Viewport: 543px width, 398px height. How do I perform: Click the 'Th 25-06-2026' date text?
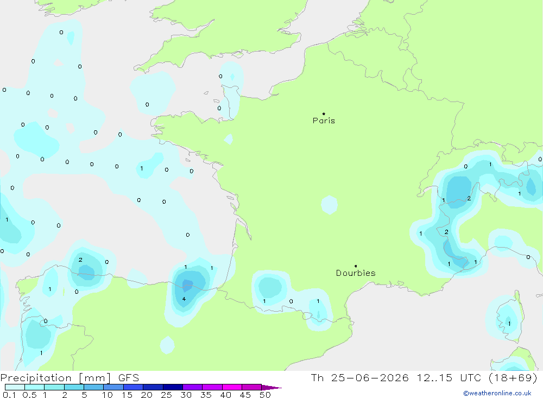click(x=359, y=377)
